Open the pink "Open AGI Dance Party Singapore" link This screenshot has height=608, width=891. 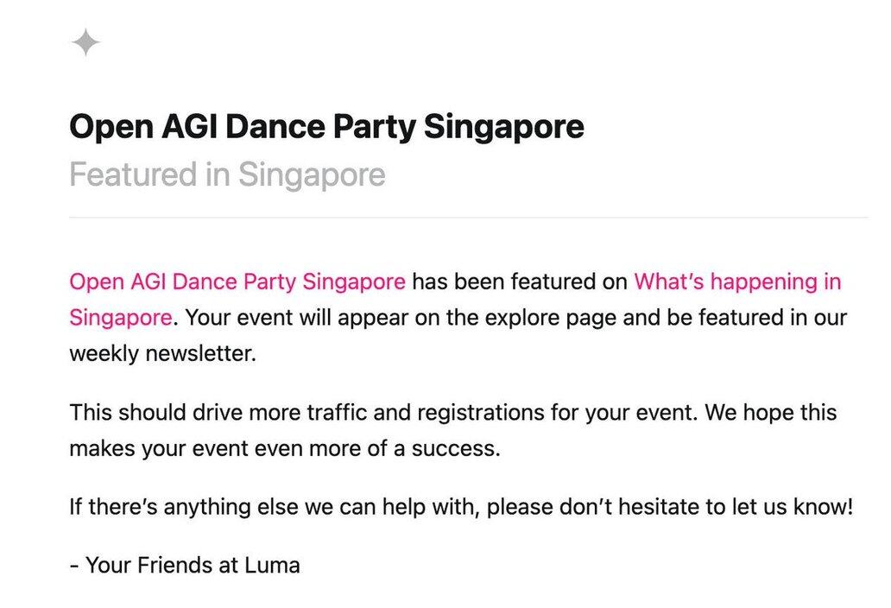point(237,282)
